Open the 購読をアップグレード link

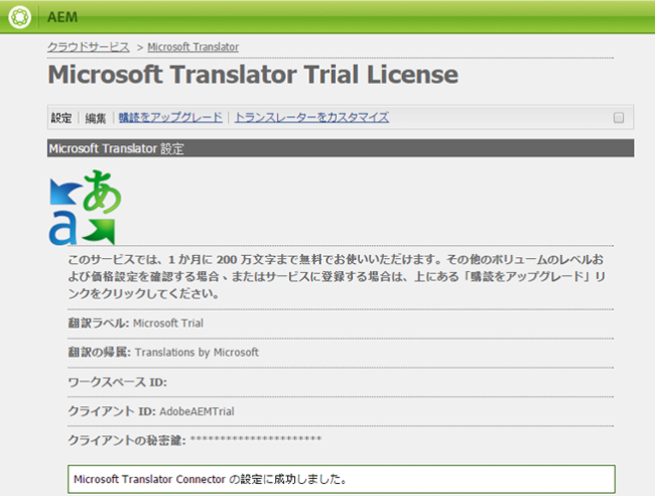pyautogui.click(x=170, y=118)
